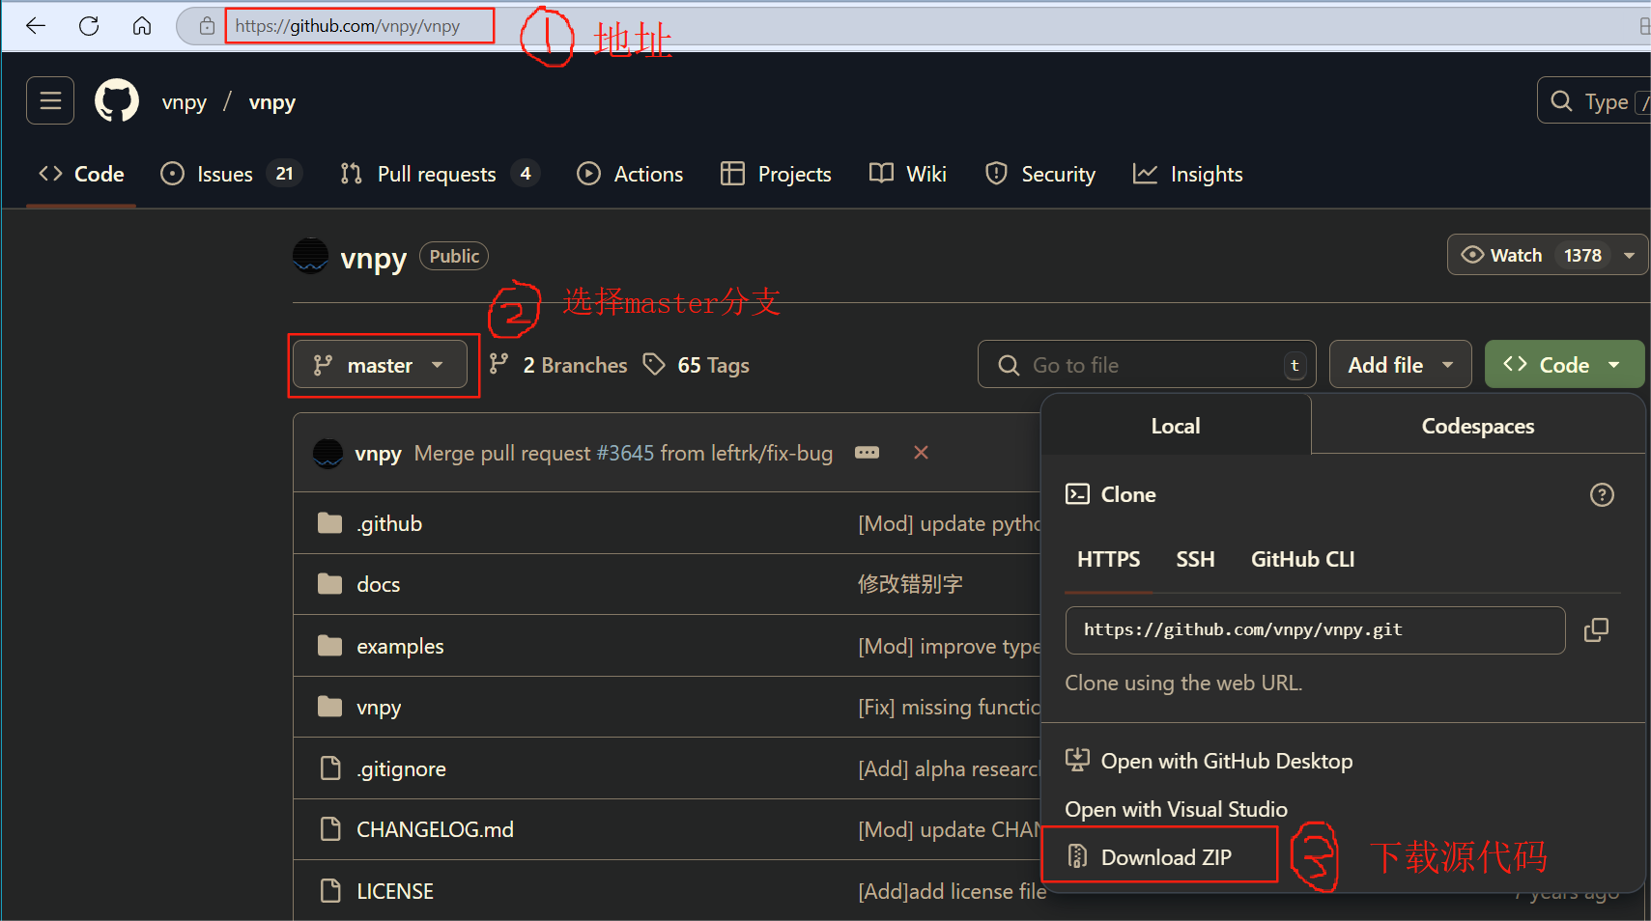Screen dimensions: 1651x921
Task: Select HTTPS clone method
Action: 1109,559
